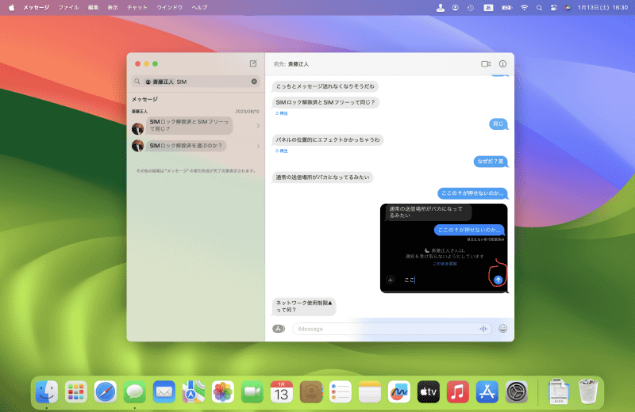Image resolution: width=635 pixels, height=412 pixels.
Task: Open Safari from the Dock
Action: 106,391
